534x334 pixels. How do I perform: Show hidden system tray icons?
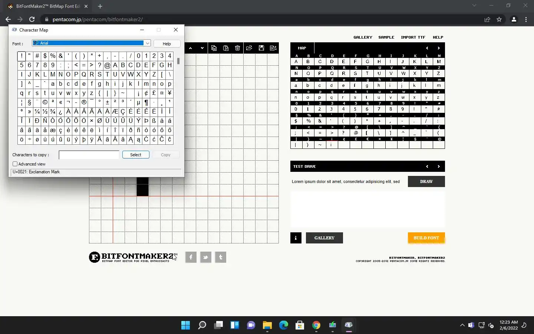pos(462,325)
